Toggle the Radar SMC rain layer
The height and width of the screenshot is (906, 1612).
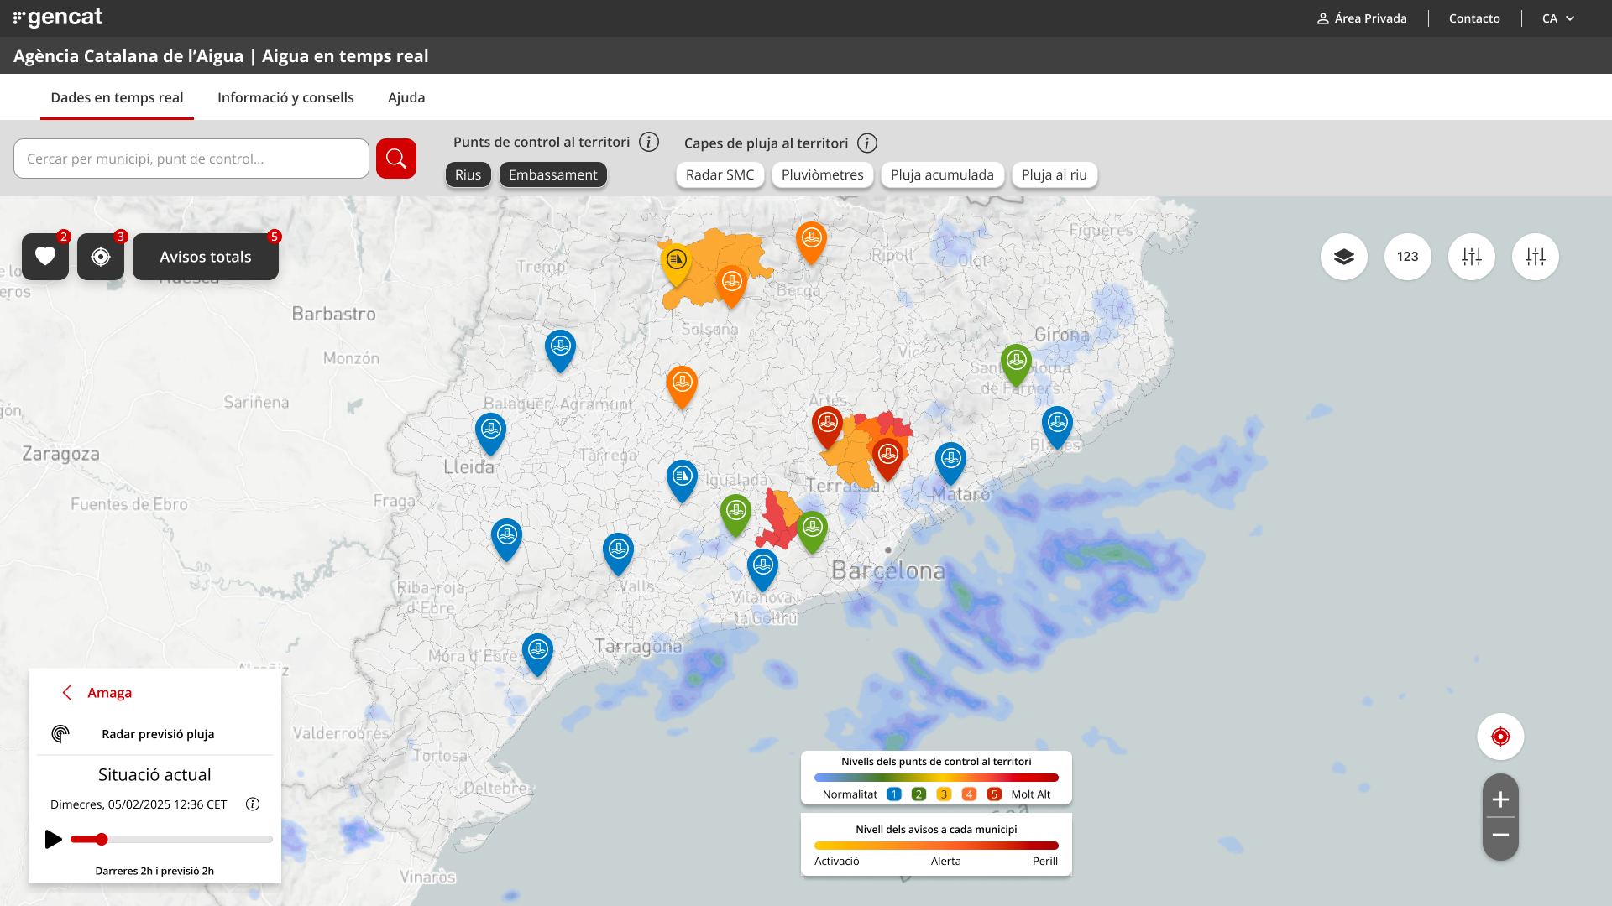click(720, 174)
